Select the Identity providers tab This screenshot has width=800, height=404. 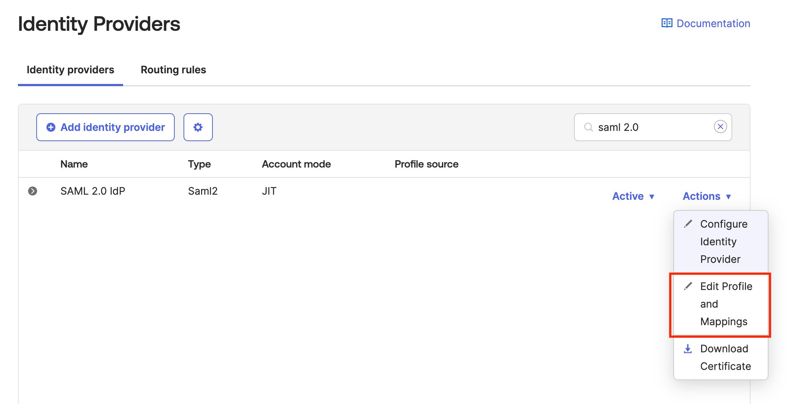coord(70,70)
